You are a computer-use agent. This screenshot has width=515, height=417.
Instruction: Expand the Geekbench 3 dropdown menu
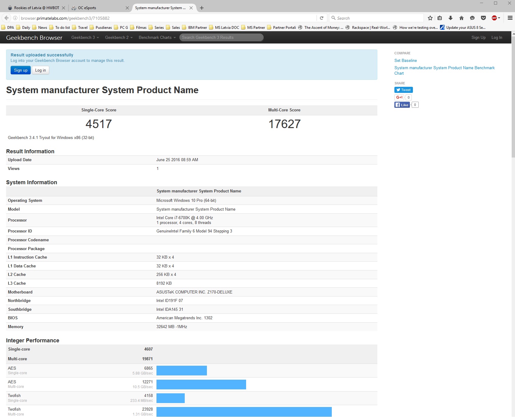85,37
